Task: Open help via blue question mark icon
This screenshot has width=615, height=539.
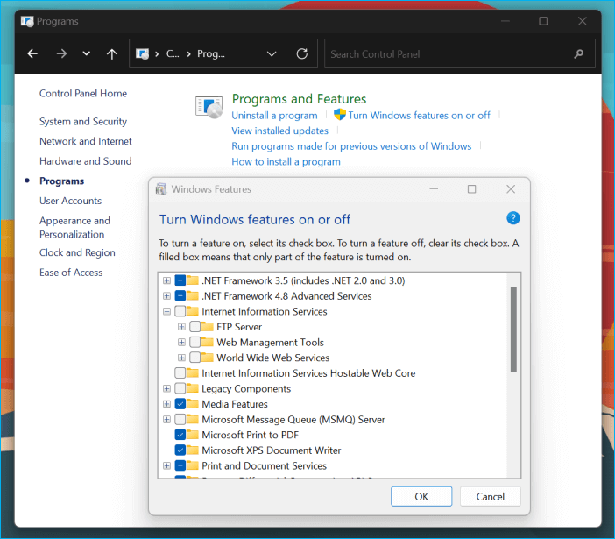Action: tap(513, 218)
